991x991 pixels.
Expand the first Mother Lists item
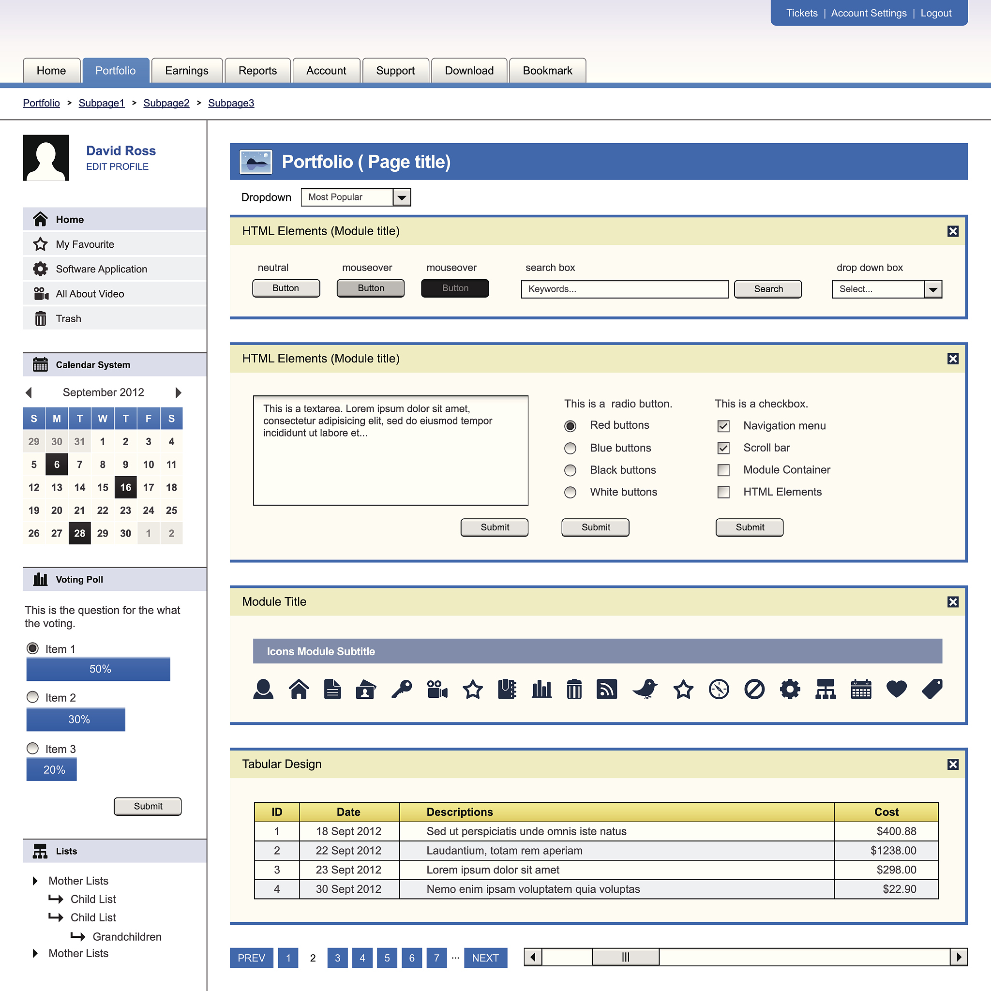coord(35,881)
